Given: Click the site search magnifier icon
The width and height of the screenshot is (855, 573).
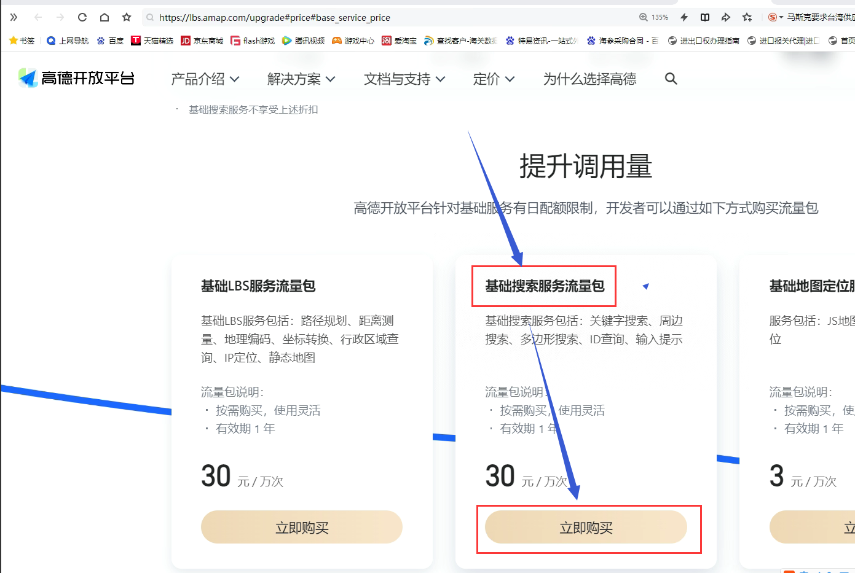Looking at the screenshot, I should click(671, 79).
